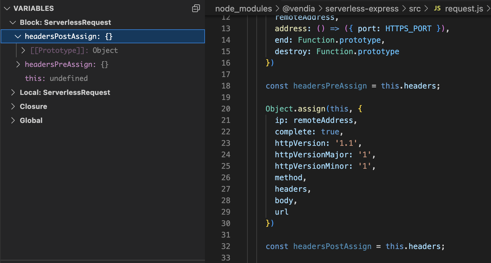Open the src breadcrumb folder
The height and width of the screenshot is (263, 491).
[x=415, y=9]
